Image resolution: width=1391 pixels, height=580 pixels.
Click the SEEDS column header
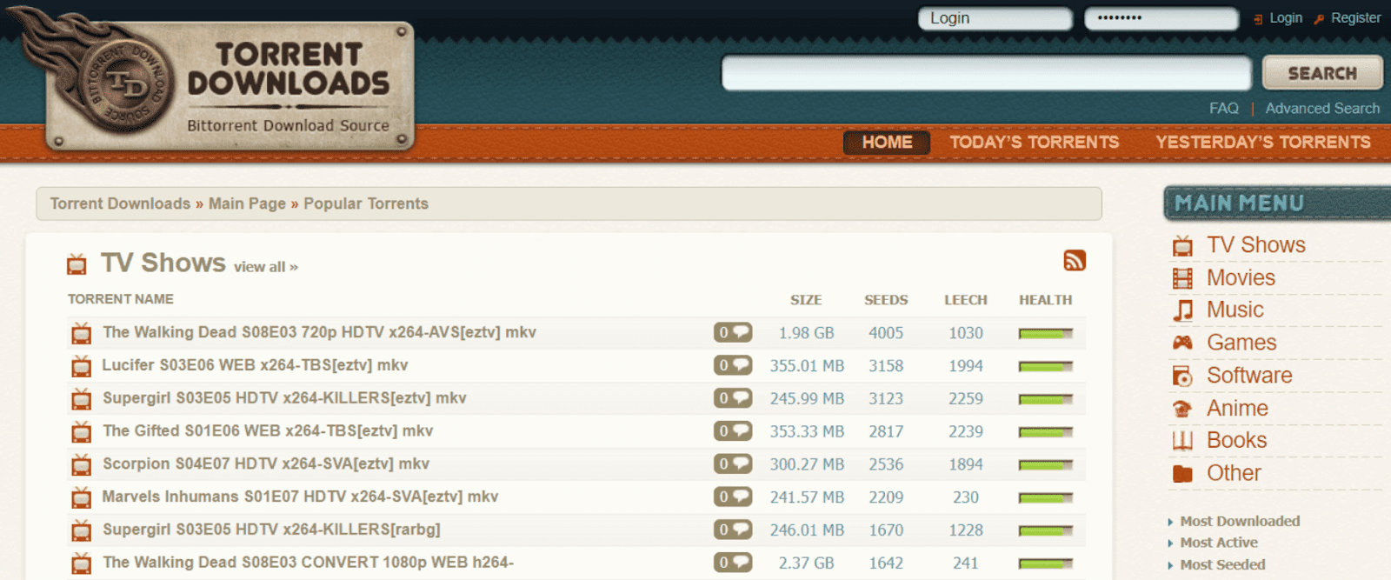tap(886, 300)
